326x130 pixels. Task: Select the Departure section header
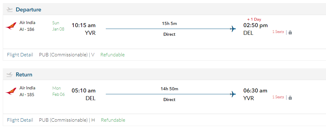[28, 10]
